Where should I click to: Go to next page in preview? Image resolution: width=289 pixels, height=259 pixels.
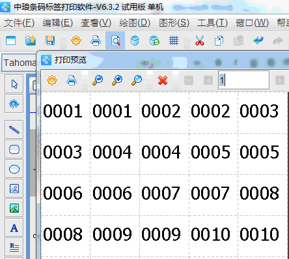[280, 80]
